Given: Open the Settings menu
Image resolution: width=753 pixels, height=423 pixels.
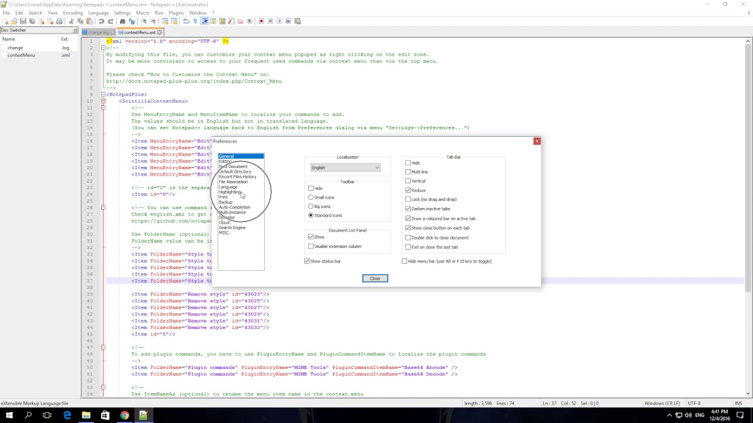Looking at the screenshot, I should click(x=122, y=12).
